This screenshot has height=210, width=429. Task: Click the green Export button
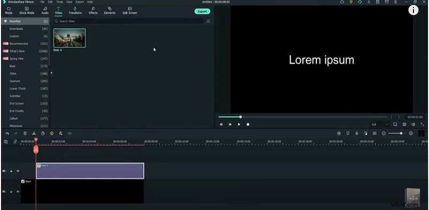click(203, 11)
